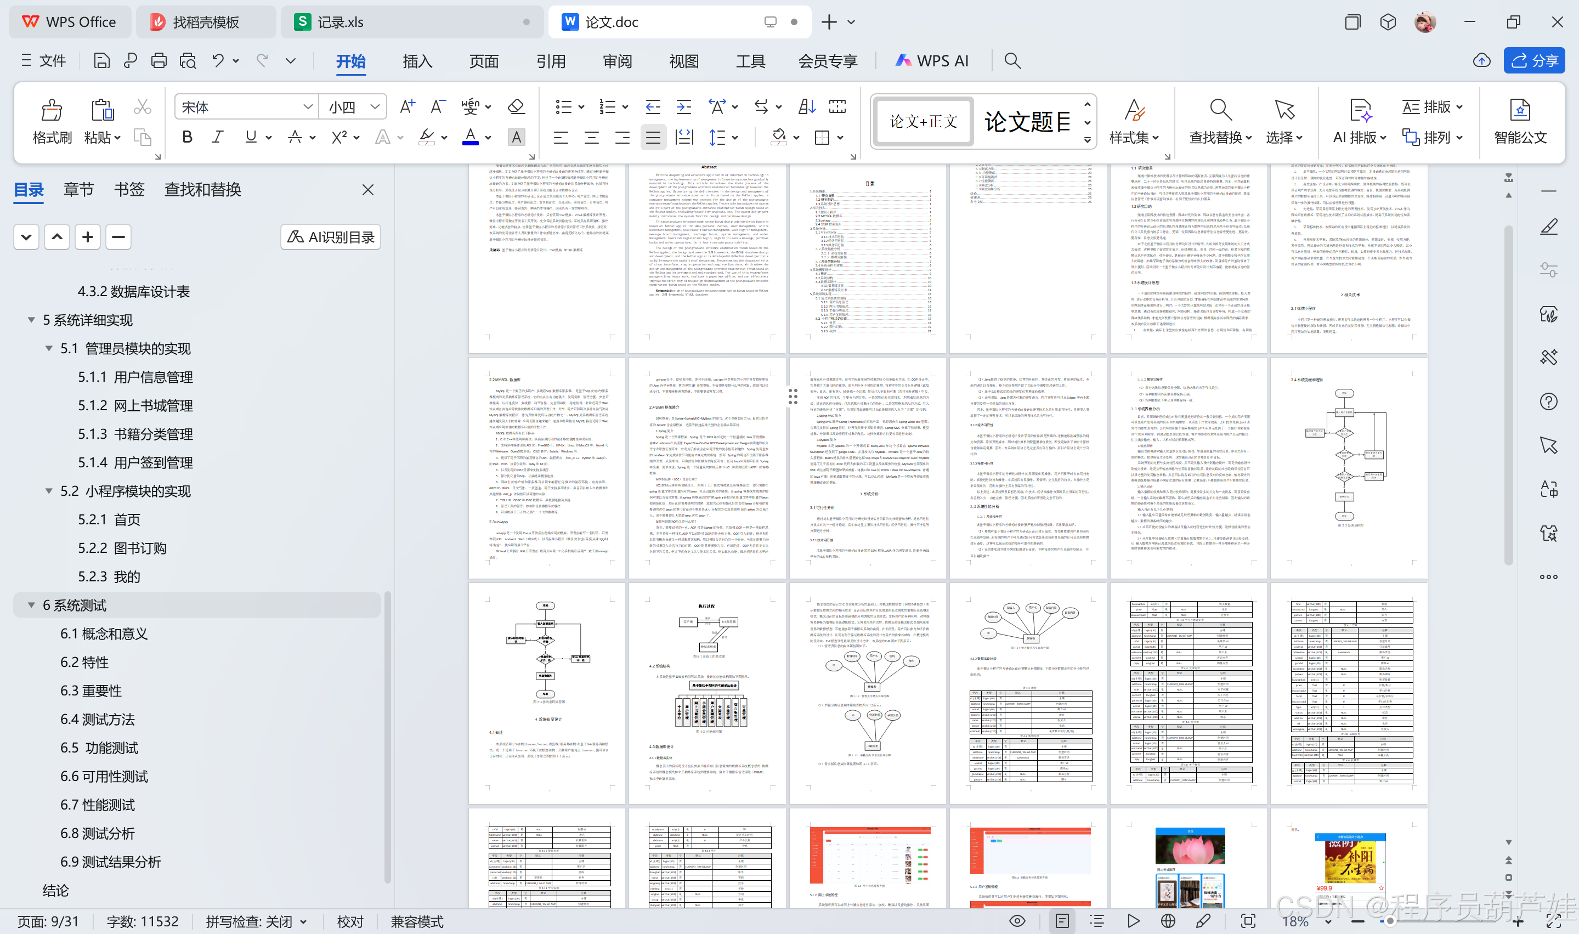Collapse the '5.2 小程序模块的实现' node
This screenshot has height=934, width=1579.
tap(48, 490)
